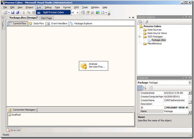Click the Properties icon in Solution Explorer toolbar
The width and height of the screenshot is (194, 139).
point(140,22)
